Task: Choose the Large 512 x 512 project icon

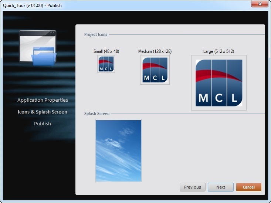Action: coord(219,83)
